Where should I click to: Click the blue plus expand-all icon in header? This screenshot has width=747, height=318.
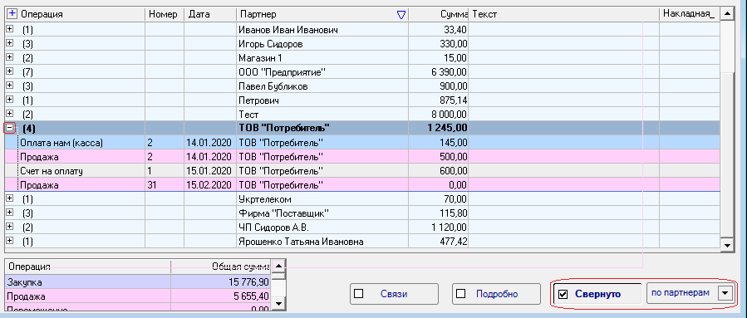(x=12, y=14)
